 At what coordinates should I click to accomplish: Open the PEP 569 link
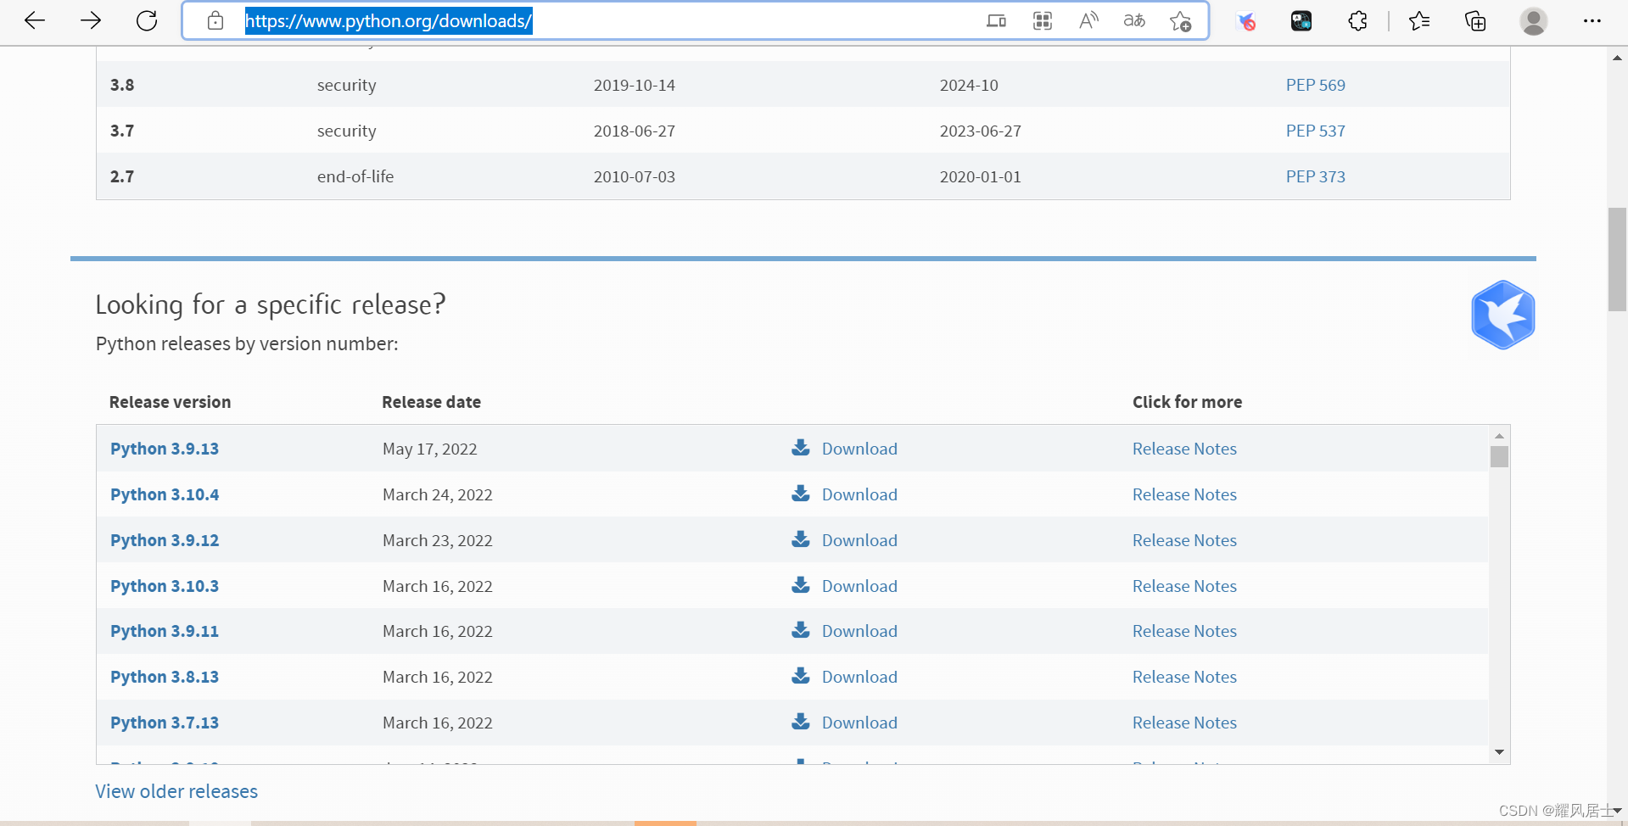[x=1315, y=85]
